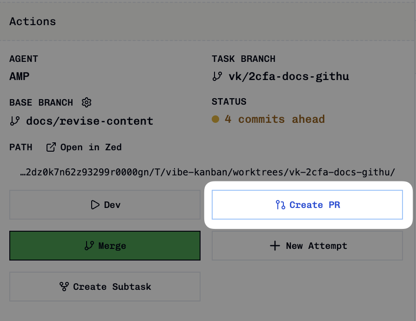Merge the task branch
Viewport: 416px width, 321px height.
coord(105,246)
